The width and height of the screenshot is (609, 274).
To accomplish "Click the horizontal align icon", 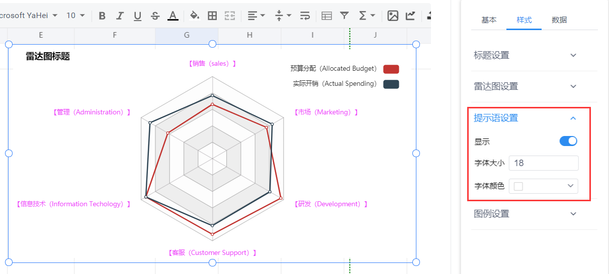I will tap(252, 16).
